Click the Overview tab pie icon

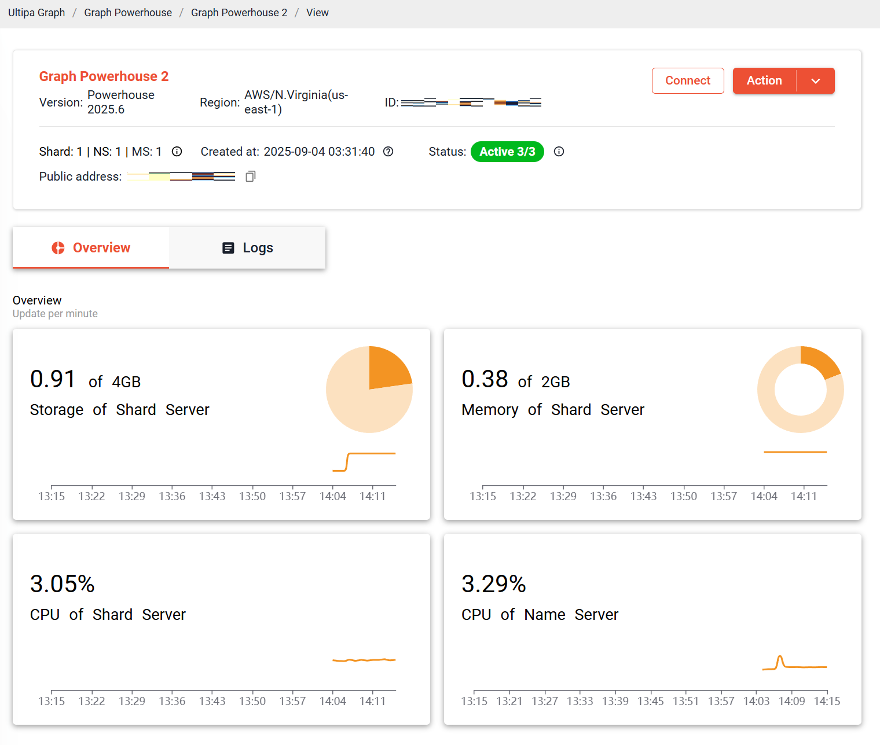click(x=58, y=248)
